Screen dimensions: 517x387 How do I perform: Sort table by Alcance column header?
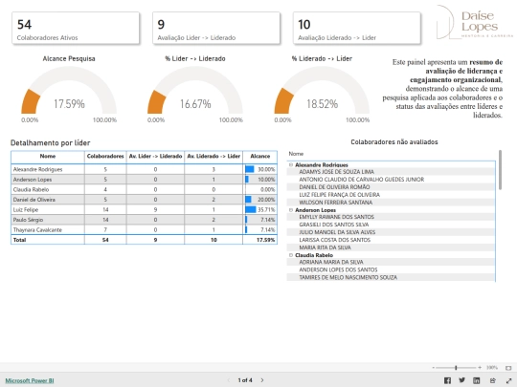click(260, 157)
